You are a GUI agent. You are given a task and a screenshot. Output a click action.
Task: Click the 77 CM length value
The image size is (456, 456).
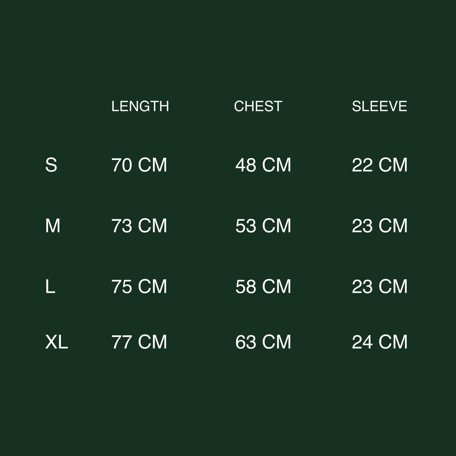coord(139,342)
